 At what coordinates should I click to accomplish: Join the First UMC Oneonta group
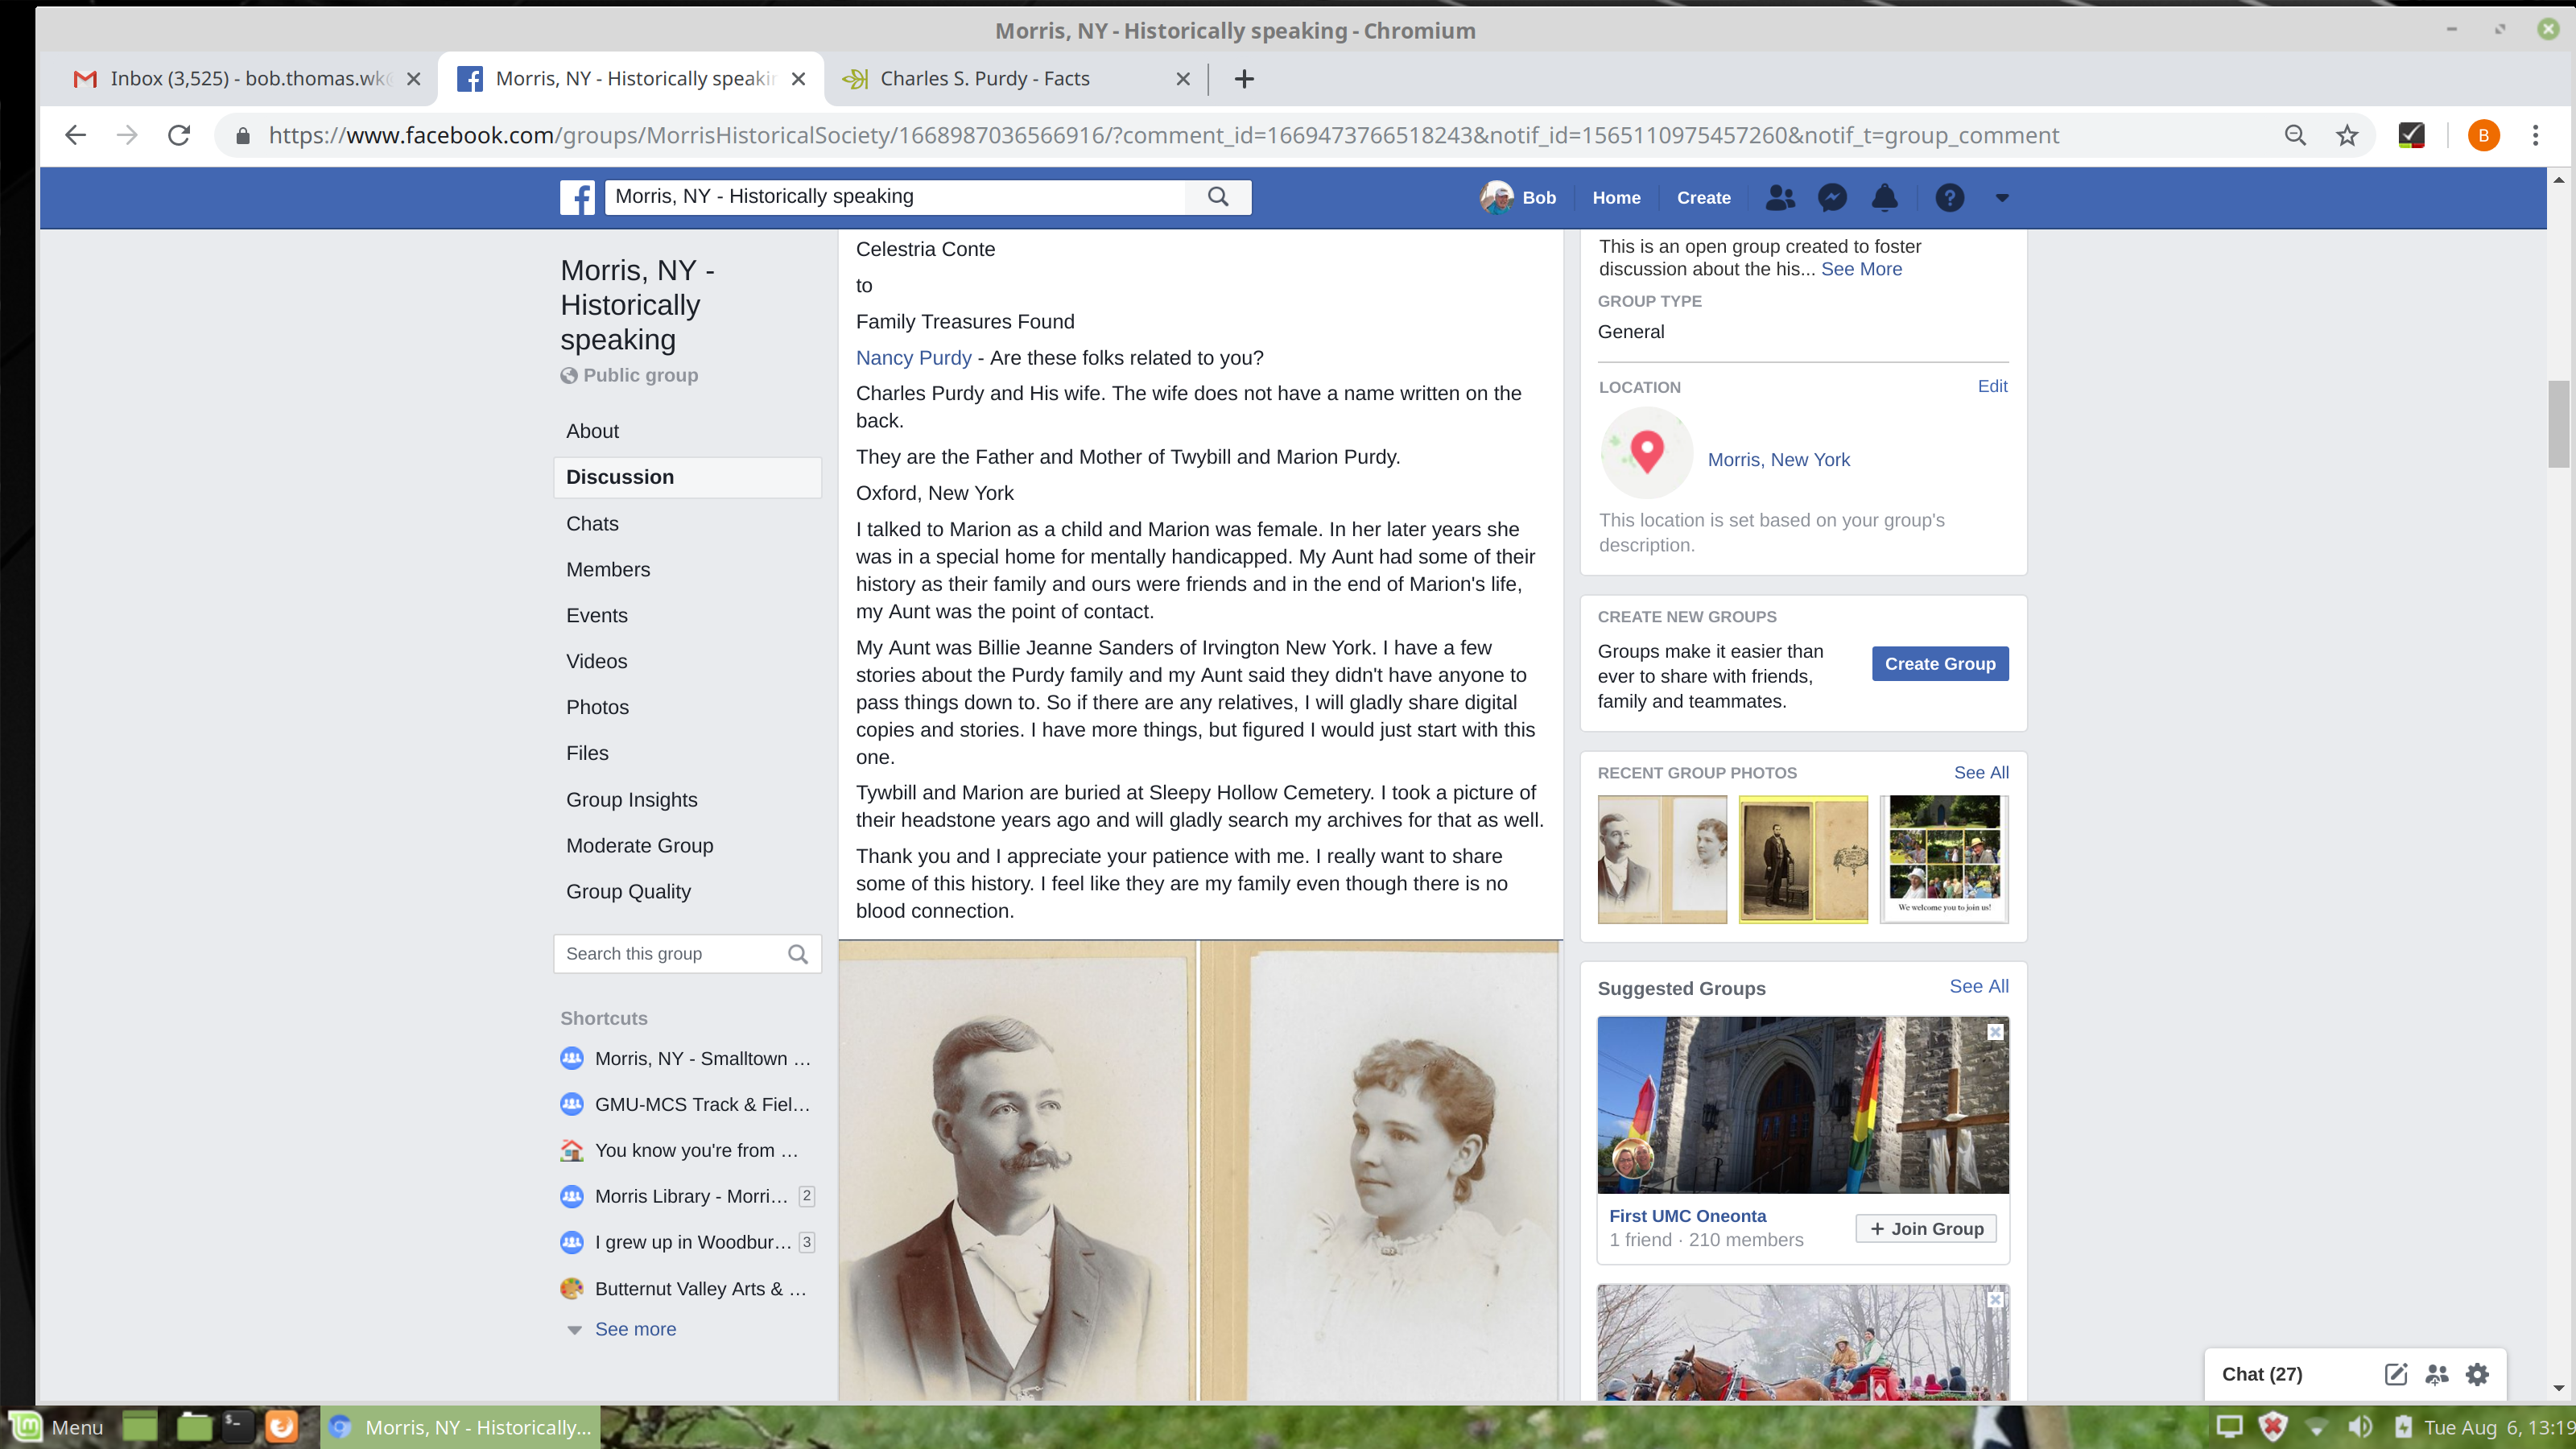tap(1926, 1229)
